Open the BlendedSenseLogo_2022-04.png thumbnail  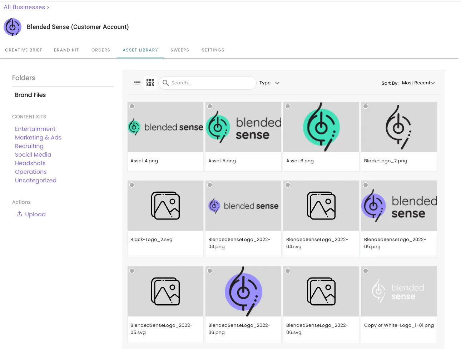pyautogui.click(x=243, y=206)
